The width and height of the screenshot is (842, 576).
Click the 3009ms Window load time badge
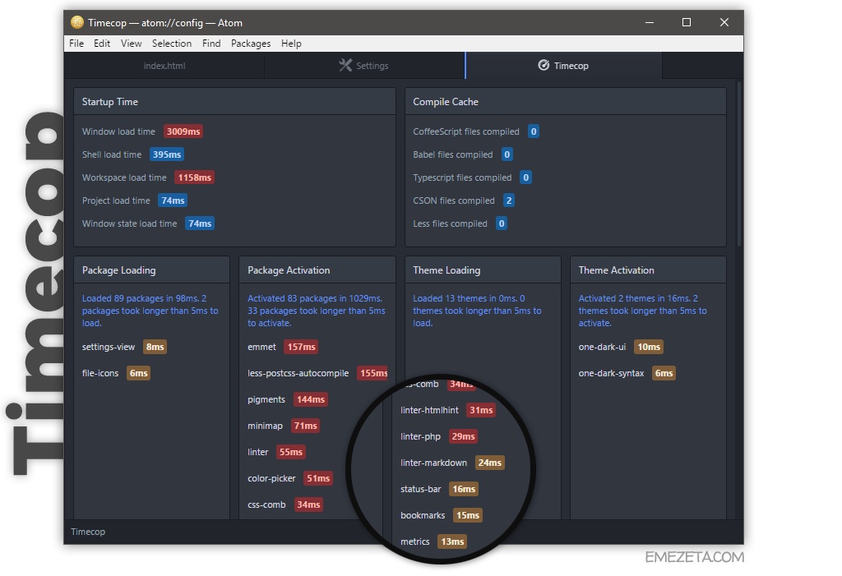coord(183,131)
